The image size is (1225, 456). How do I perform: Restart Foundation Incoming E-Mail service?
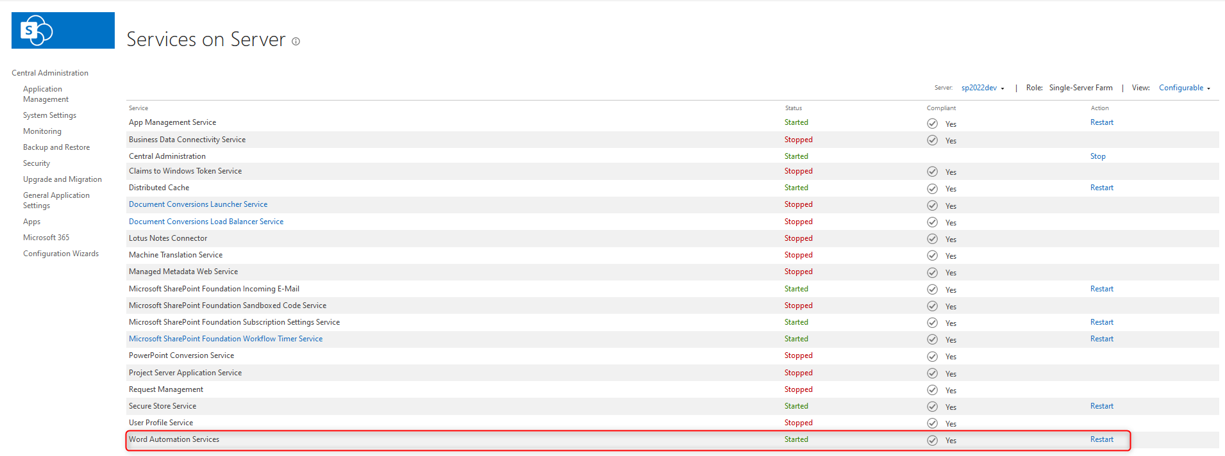pyautogui.click(x=1102, y=289)
